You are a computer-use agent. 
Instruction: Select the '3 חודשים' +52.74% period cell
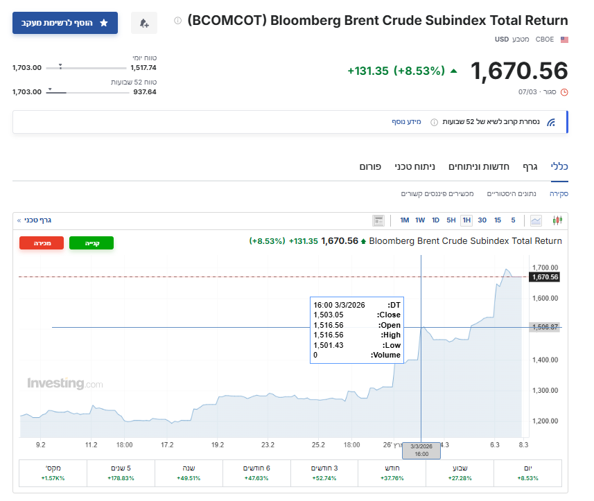click(x=324, y=473)
